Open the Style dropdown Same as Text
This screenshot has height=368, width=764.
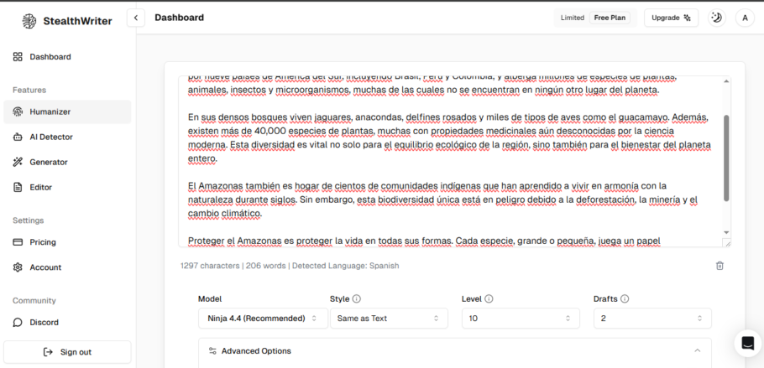388,319
